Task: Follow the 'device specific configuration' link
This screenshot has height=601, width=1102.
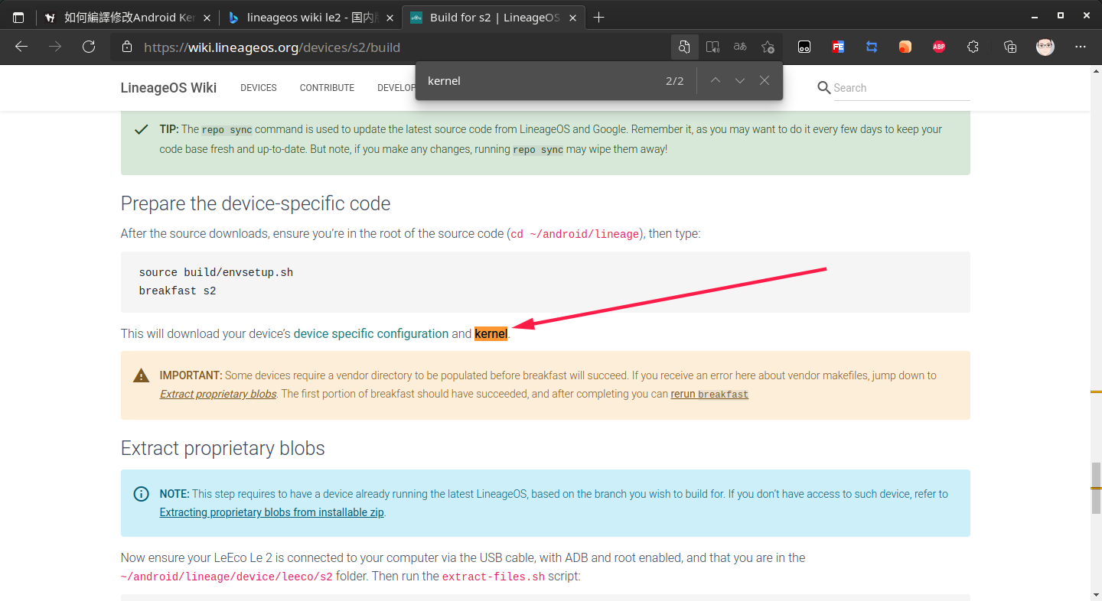Action: [371, 334]
